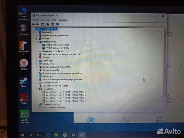This screenshot has width=184, height=138.
Task: Expand the Батареи category
Action: 37,39
